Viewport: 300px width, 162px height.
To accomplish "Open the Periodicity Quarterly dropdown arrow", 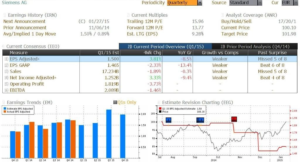I will (x=200, y=3).
